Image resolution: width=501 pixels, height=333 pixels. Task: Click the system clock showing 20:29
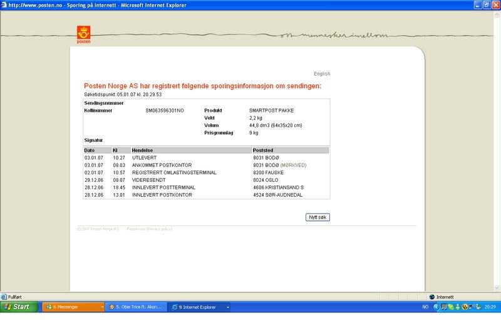click(x=489, y=307)
